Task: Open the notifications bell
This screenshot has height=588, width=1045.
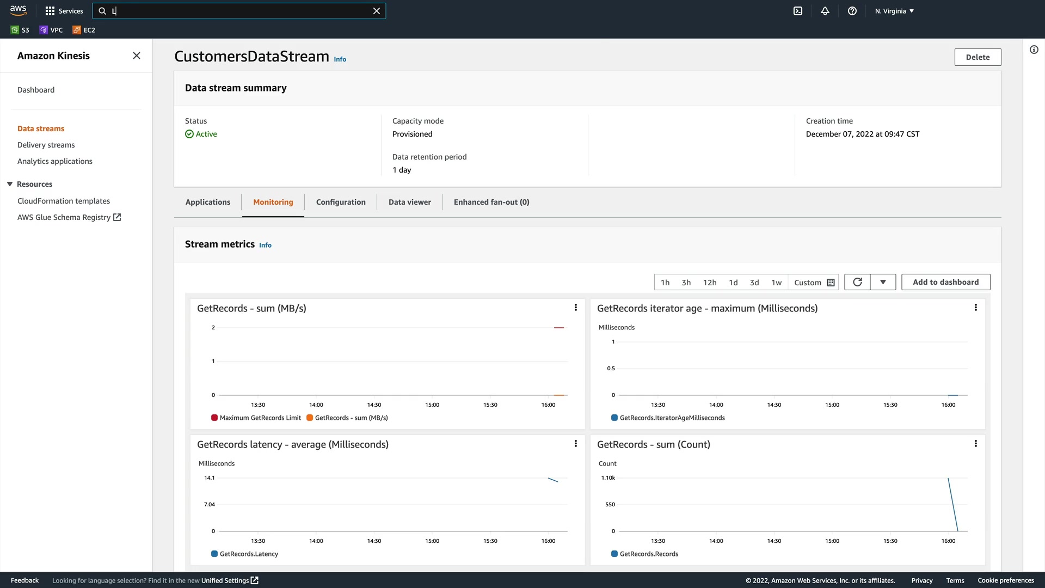Action: click(x=825, y=11)
